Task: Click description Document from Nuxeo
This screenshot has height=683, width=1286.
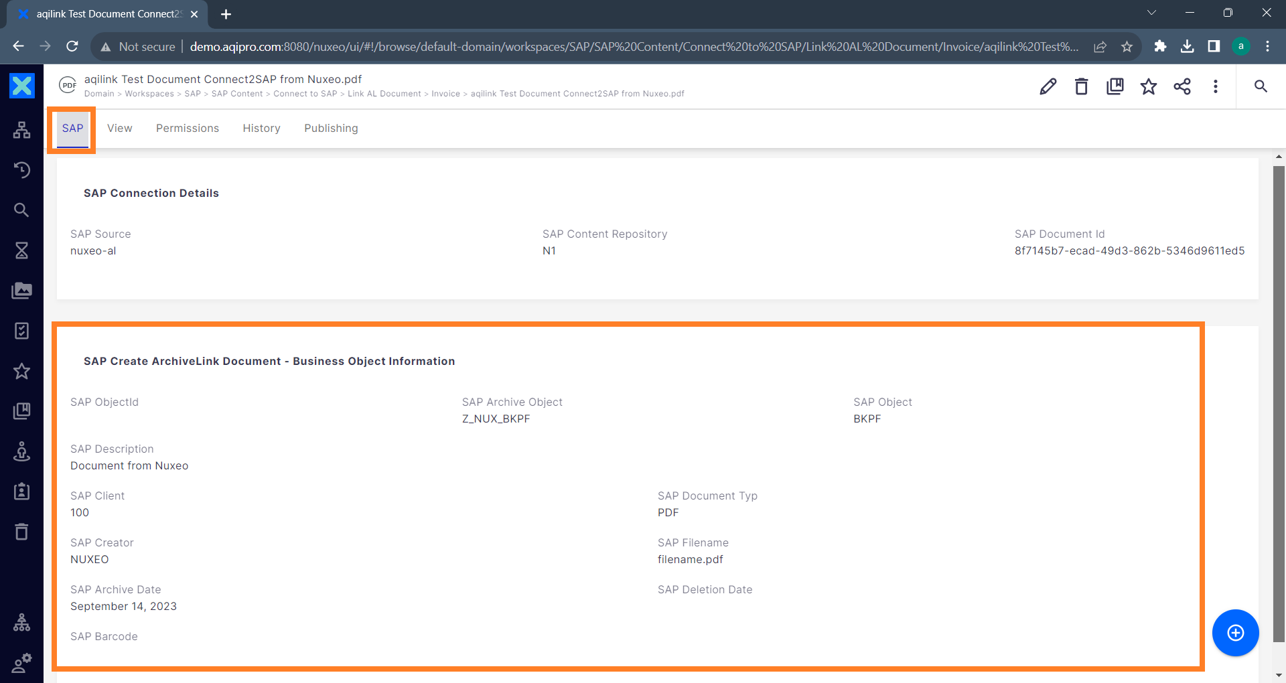Action: (x=129, y=466)
